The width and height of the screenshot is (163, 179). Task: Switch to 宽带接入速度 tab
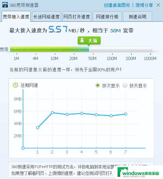(x=16, y=16)
